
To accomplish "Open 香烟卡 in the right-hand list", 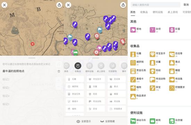I will pyautogui.click(x=137, y=80).
